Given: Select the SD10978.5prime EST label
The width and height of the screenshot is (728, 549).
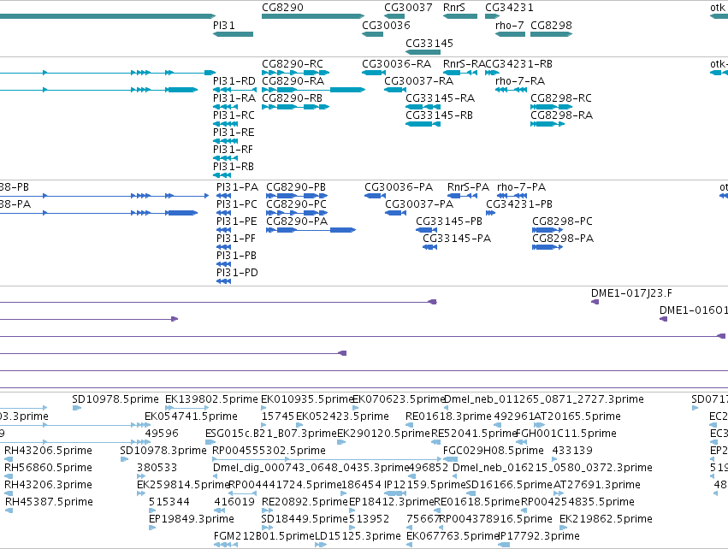Looking at the screenshot, I should point(115,399).
